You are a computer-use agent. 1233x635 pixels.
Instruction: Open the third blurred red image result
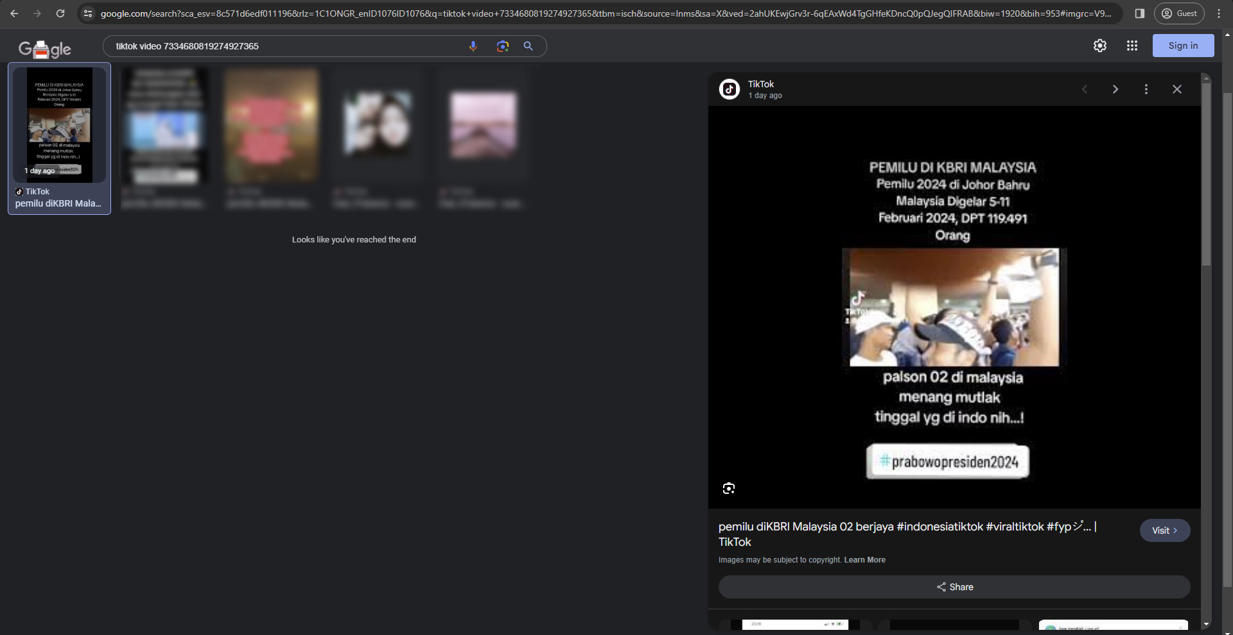(271, 125)
